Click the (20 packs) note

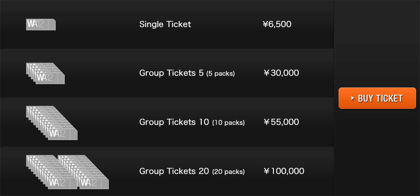click(x=228, y=172)
